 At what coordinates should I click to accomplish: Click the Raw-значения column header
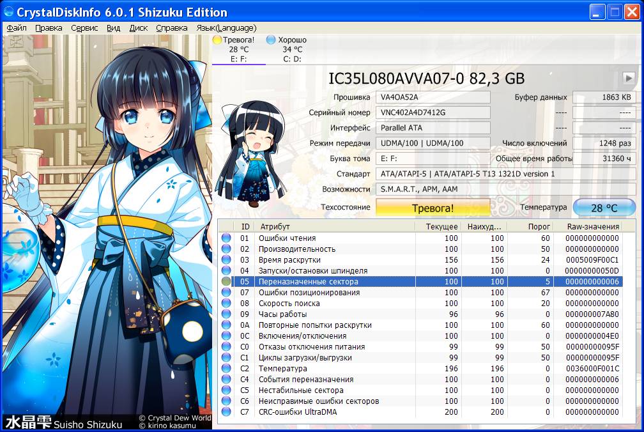(594, 227)
